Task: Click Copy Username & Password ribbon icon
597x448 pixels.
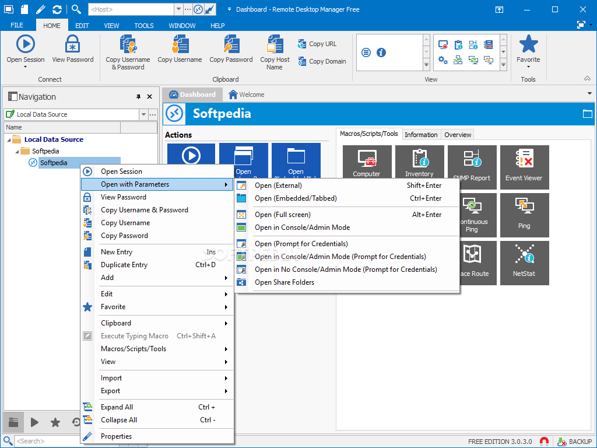Action: 128,44
